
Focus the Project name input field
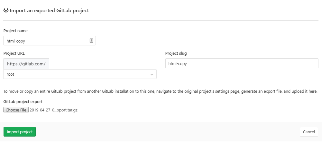[x=45, y=41]
